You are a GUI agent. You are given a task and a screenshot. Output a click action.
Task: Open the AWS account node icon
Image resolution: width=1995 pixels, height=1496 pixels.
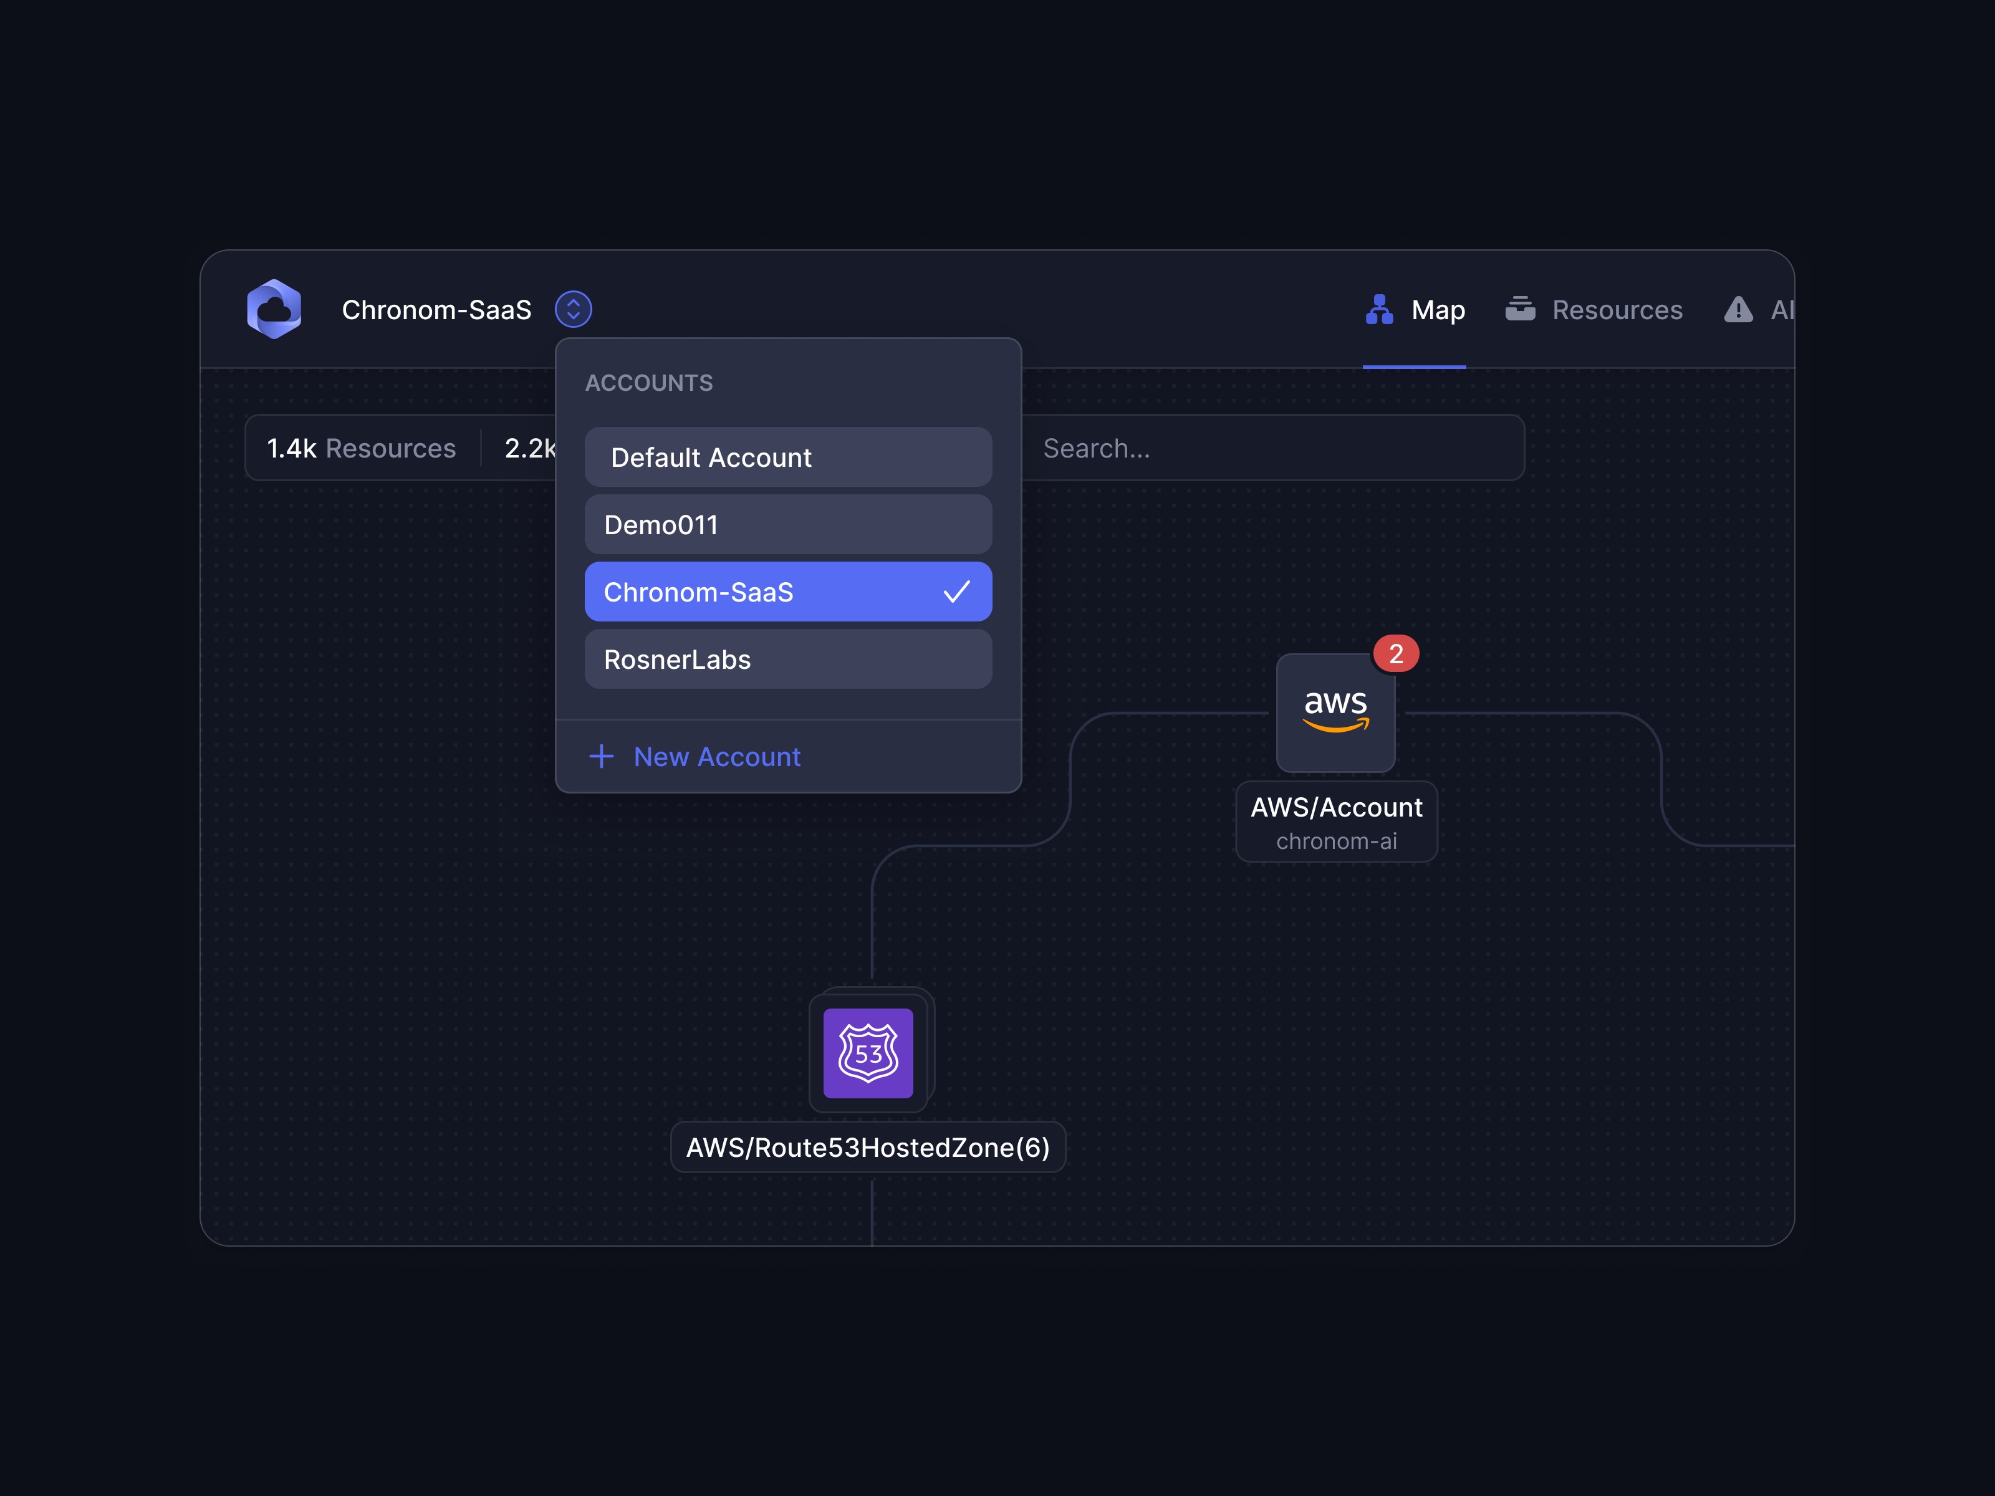coord(1335,712)
